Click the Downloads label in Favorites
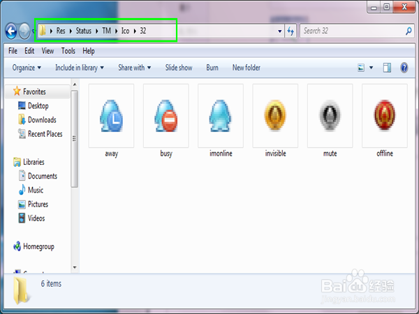The width and height of the screenshot is (419, 314). point(42,119)
